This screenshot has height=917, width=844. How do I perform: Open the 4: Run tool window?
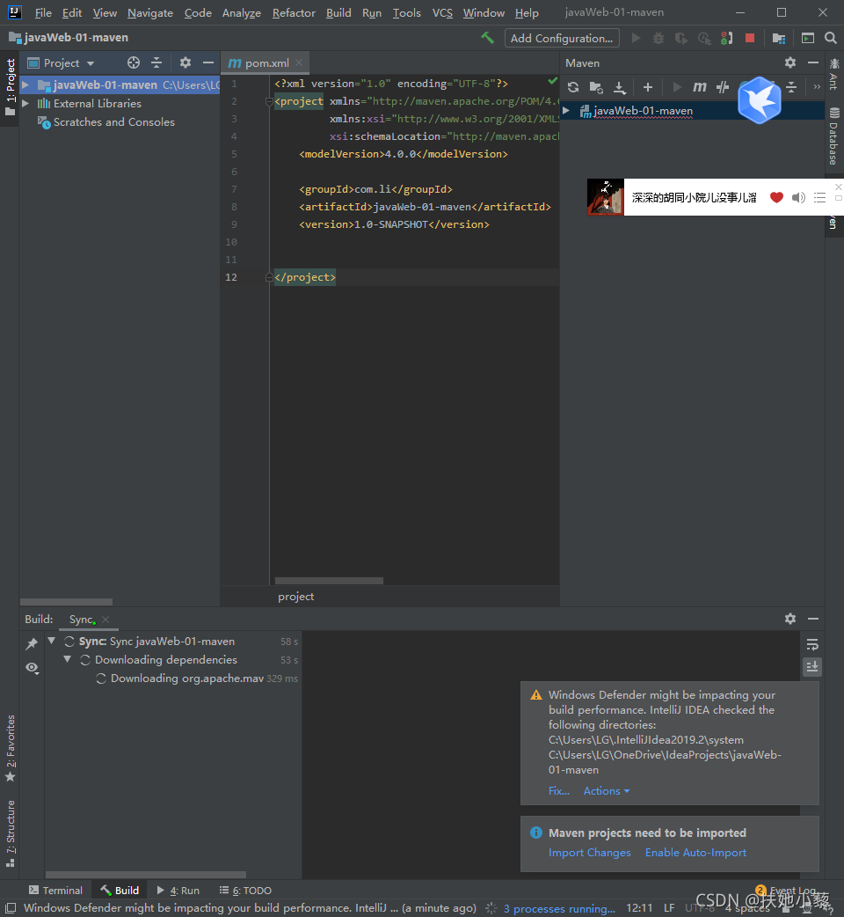(178, 890)
